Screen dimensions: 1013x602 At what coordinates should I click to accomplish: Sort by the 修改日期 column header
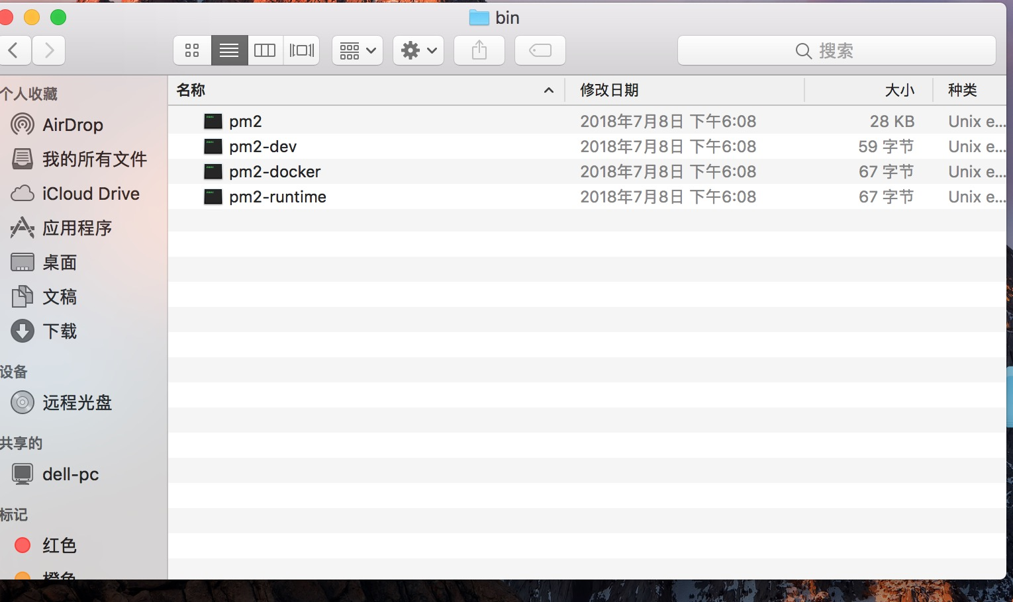(685, 90)
